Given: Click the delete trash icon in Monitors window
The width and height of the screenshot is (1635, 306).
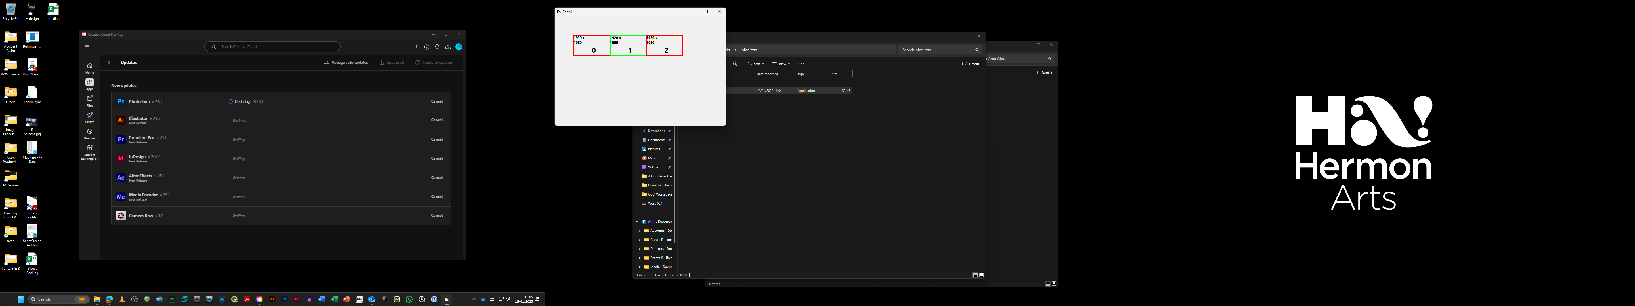Looking at the screenshot, I should (x=735, y=64).
